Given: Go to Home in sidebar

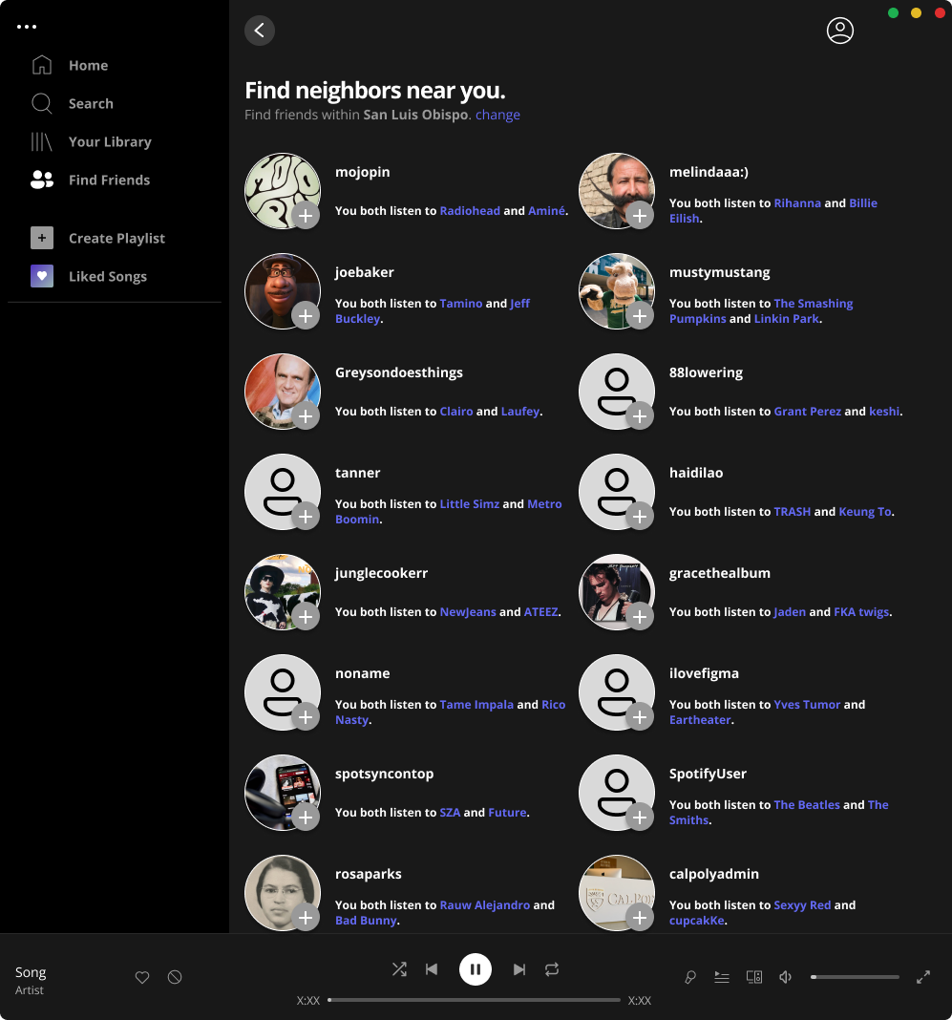Looking at the screenshot, I should coord(88,66).
